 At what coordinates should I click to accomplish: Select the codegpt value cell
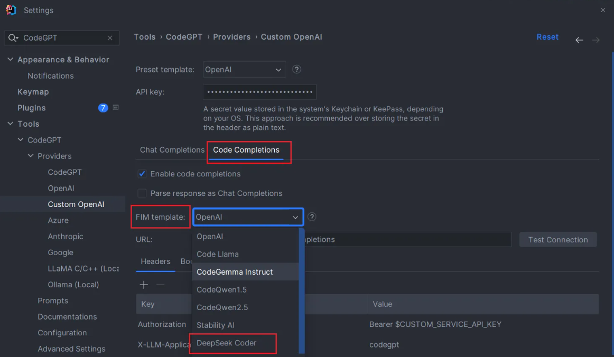click(384, 344)
